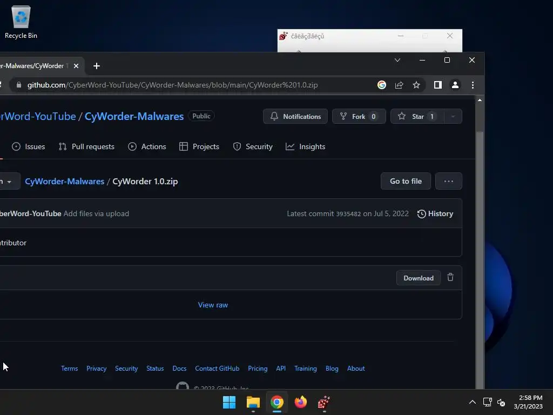Expand the branch selector dropdown
The width and height of the screenshot is (553, 415).
point(9,182)
